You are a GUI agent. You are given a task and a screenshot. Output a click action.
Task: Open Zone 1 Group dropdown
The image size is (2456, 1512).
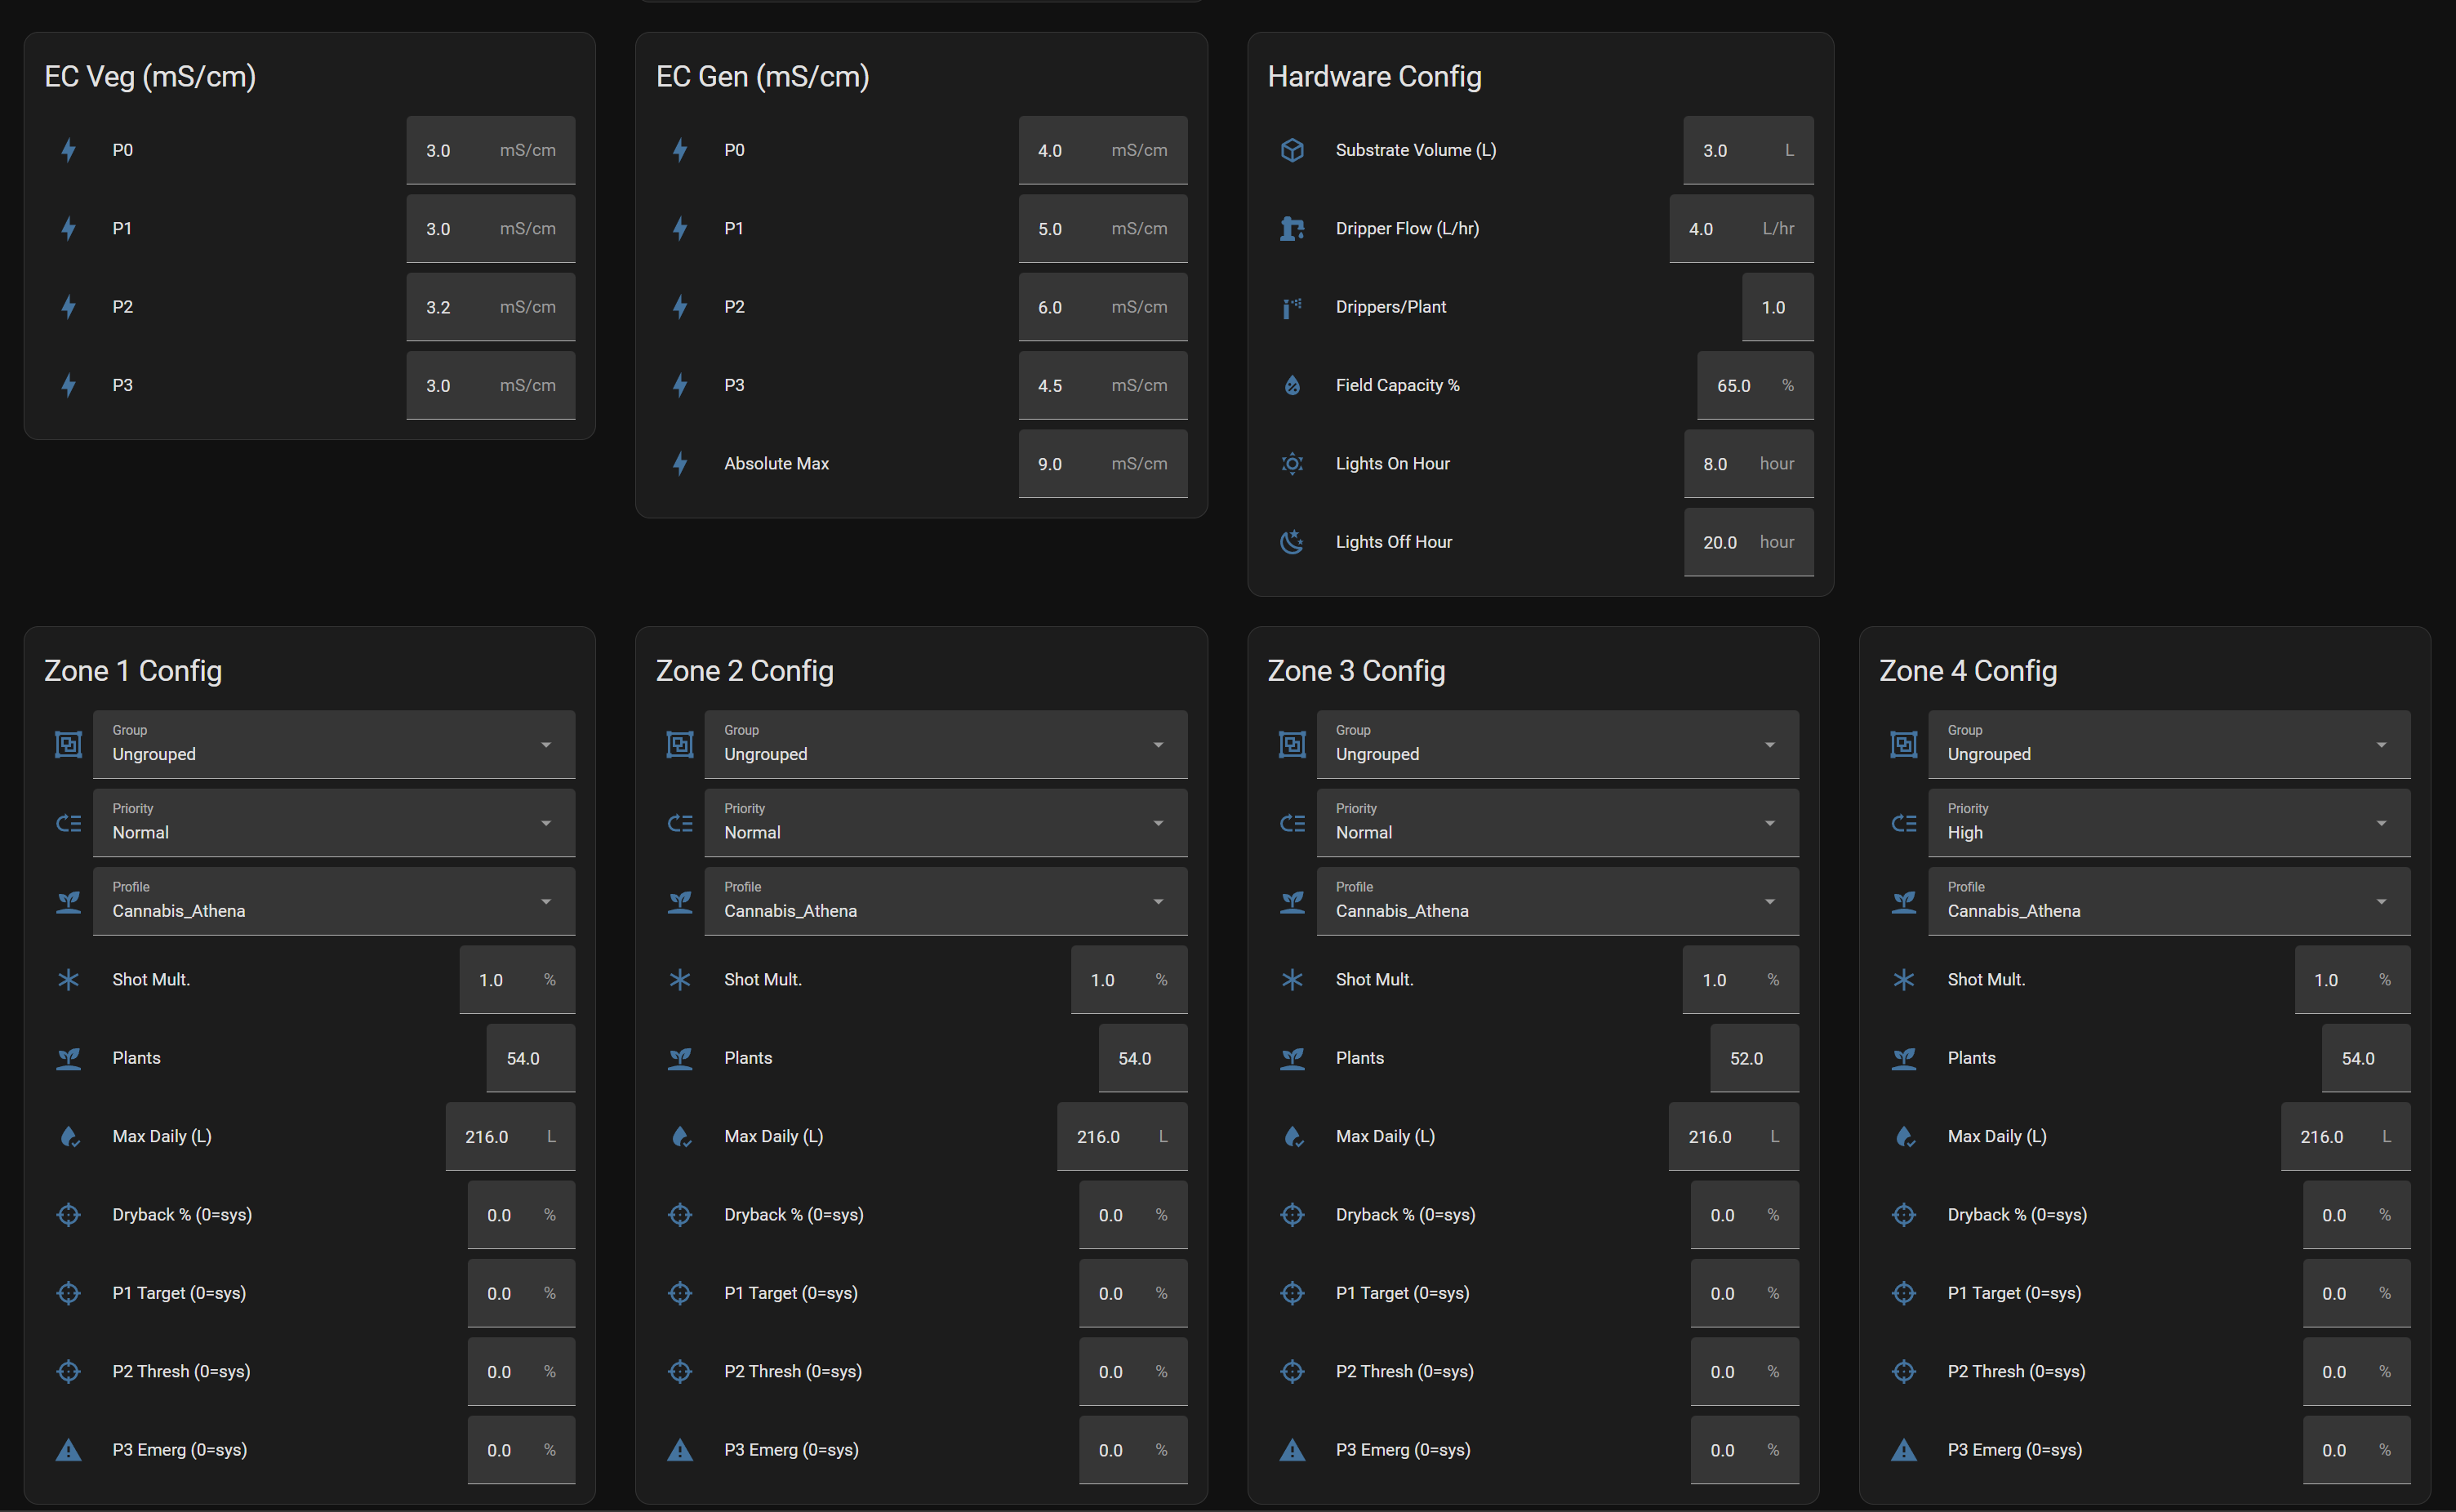[x=334, y=745]
